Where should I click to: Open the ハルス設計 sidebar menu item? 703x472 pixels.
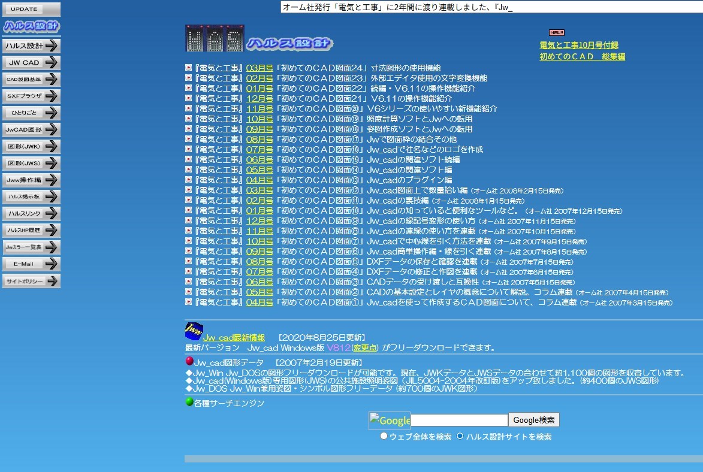click(31, 46)
